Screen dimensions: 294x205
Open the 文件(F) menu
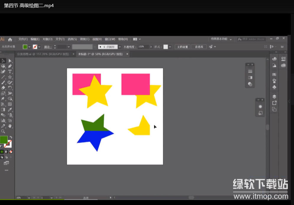[23, 39]
